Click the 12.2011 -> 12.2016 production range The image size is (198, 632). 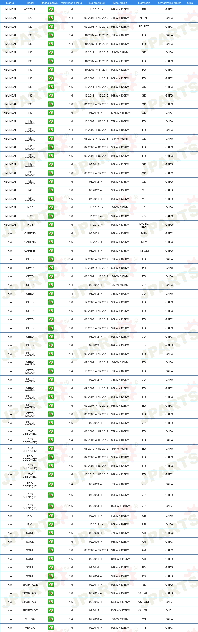pos(96,95)
